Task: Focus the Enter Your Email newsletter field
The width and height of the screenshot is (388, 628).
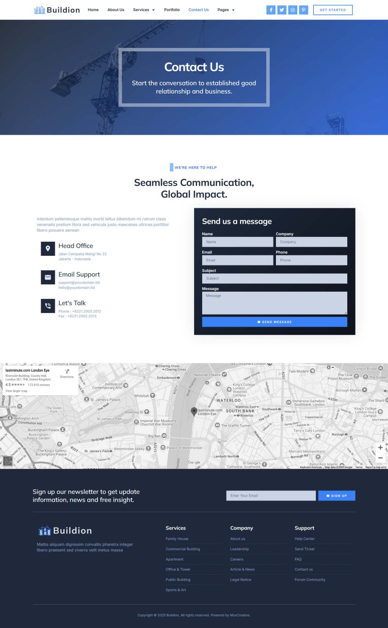Action: 271,496
